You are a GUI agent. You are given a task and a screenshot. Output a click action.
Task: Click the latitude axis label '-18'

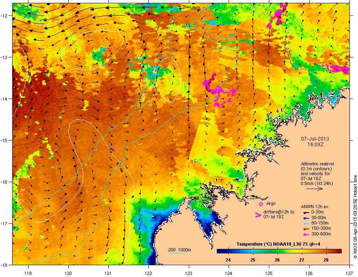coord(4,265)
